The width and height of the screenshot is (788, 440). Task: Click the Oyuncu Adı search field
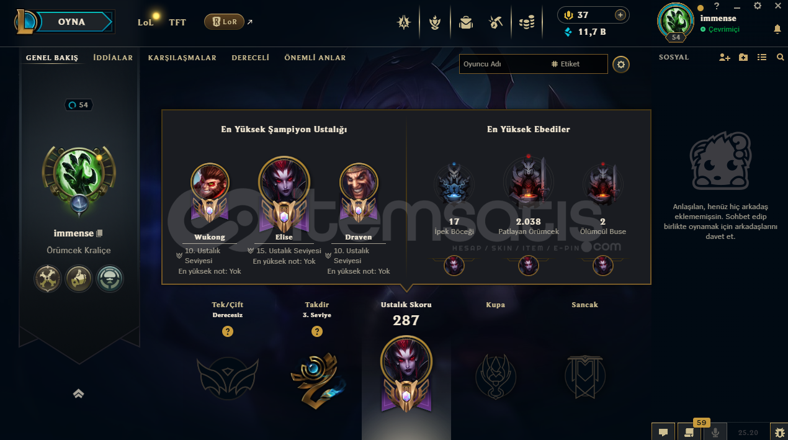tap(503, 64)
